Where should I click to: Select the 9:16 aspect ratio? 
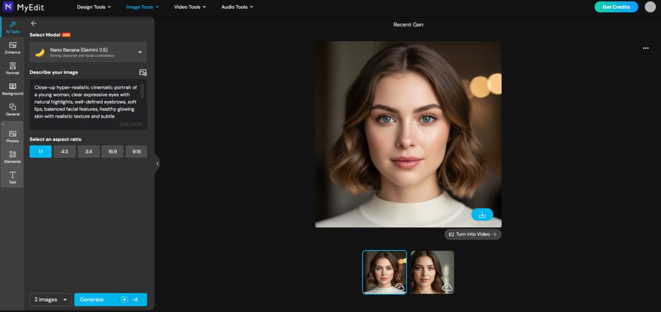click(136, 151)
